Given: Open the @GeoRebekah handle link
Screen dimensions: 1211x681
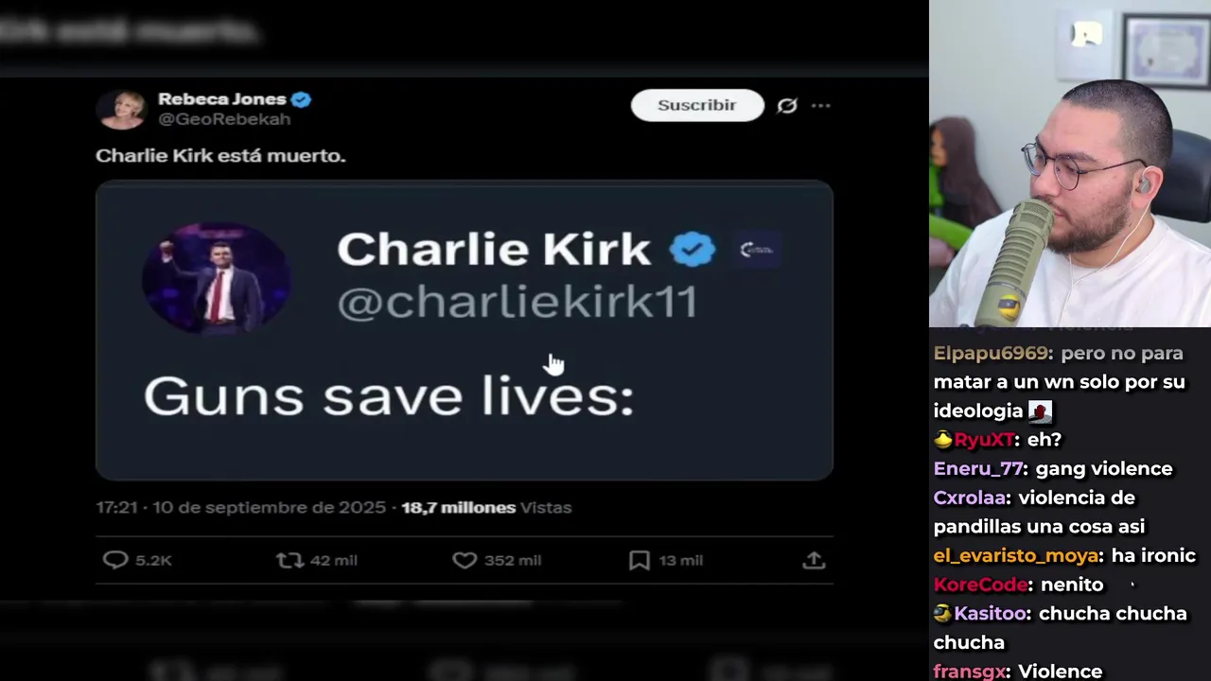Looking at the screenshot, I should pyautogui.click(x=224, y=120).
